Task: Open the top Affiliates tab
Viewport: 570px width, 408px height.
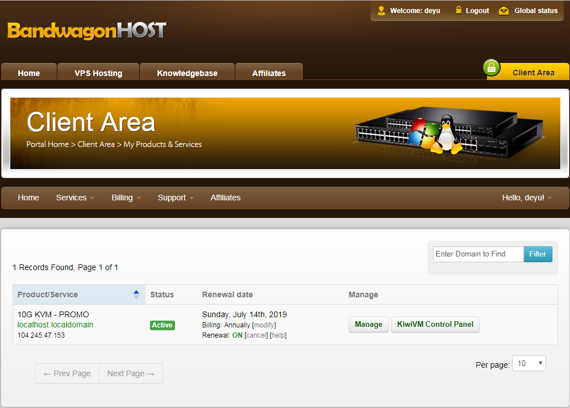Action: tap(269, 72)
